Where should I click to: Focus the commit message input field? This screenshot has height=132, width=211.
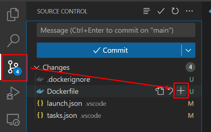(x=116, y=30)
